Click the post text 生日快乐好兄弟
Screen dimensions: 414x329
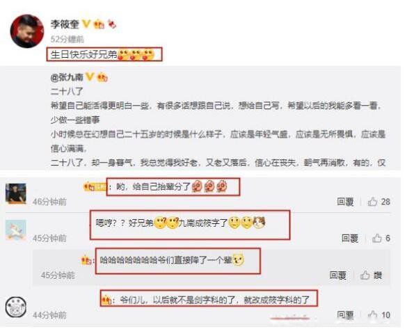click(83, 55)
